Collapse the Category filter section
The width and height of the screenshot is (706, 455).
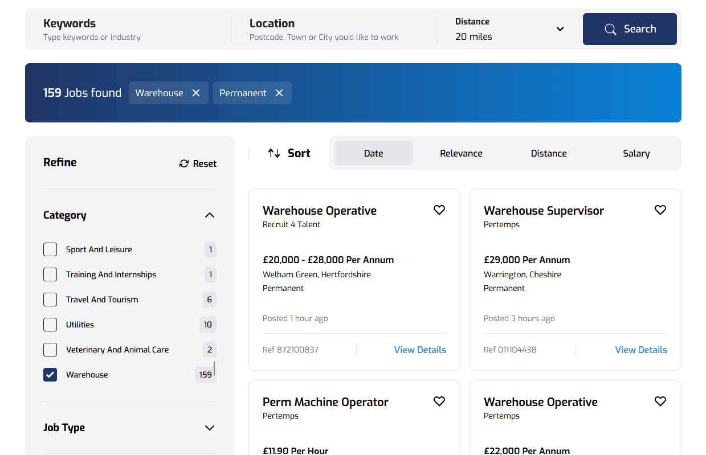tap(209, 215)
